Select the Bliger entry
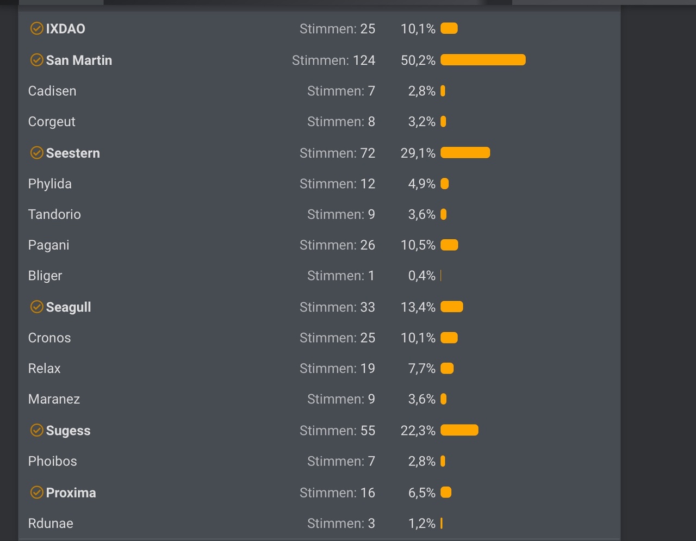This screenshot has width=696, height=541. [x=45, y=276]
